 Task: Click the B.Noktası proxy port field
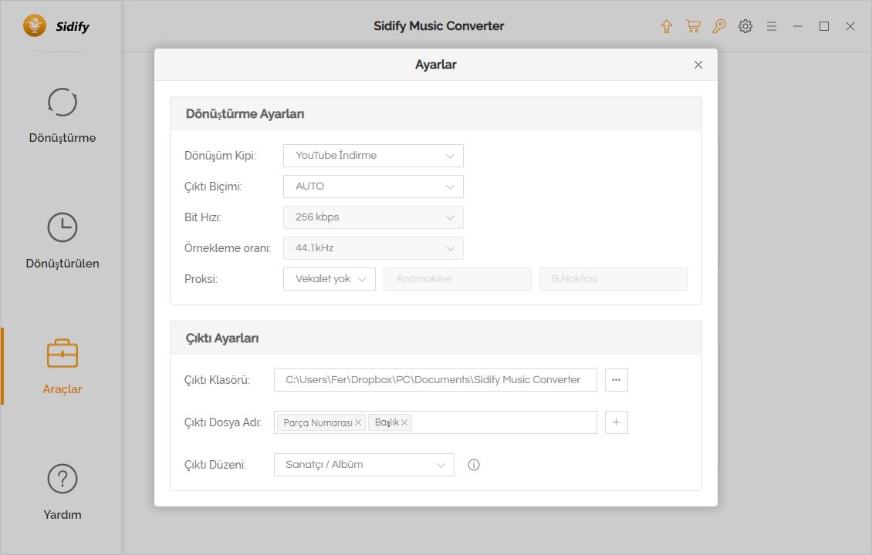click(613, 279)
